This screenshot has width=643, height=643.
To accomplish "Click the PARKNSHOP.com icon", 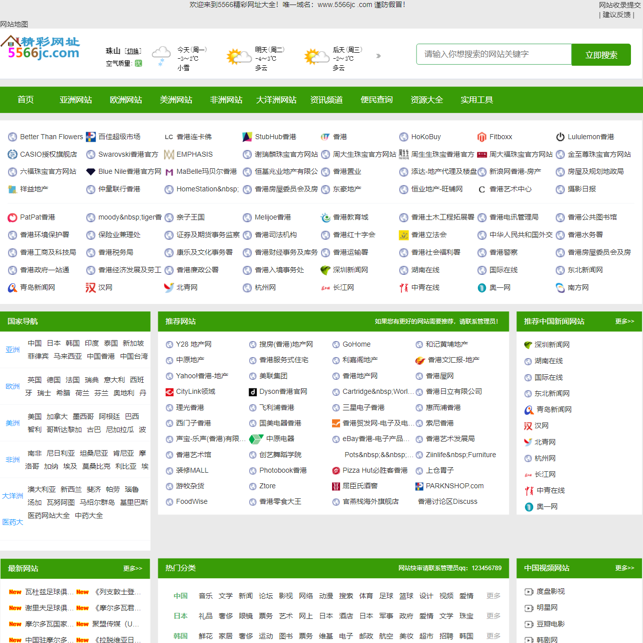I will pyautogui.click(x=419, y=486).
